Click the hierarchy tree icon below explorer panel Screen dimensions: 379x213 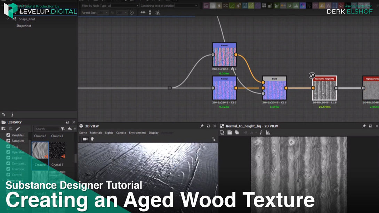click(3, 115)
